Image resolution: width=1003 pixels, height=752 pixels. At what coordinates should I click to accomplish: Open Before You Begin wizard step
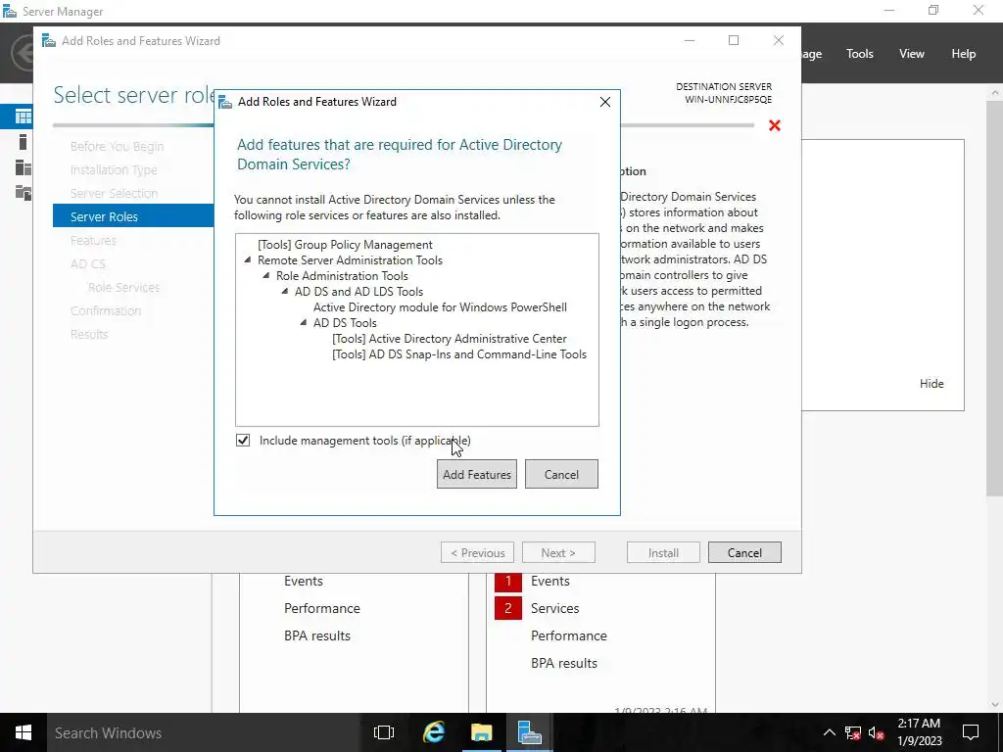pos(118,147)
